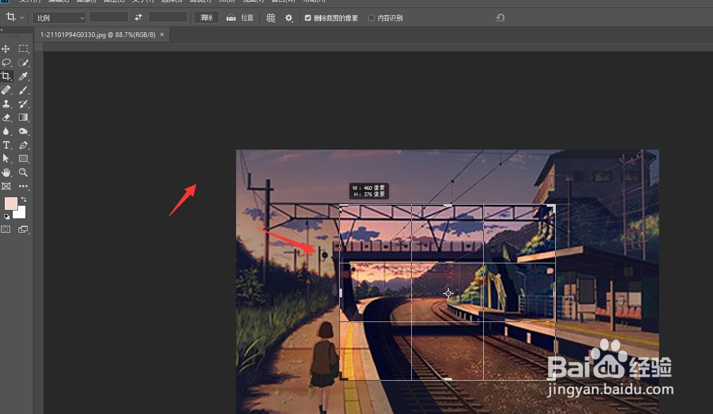Click the 拉直 straighten button
The image size is (713, 414).
(x=240, y=17)
